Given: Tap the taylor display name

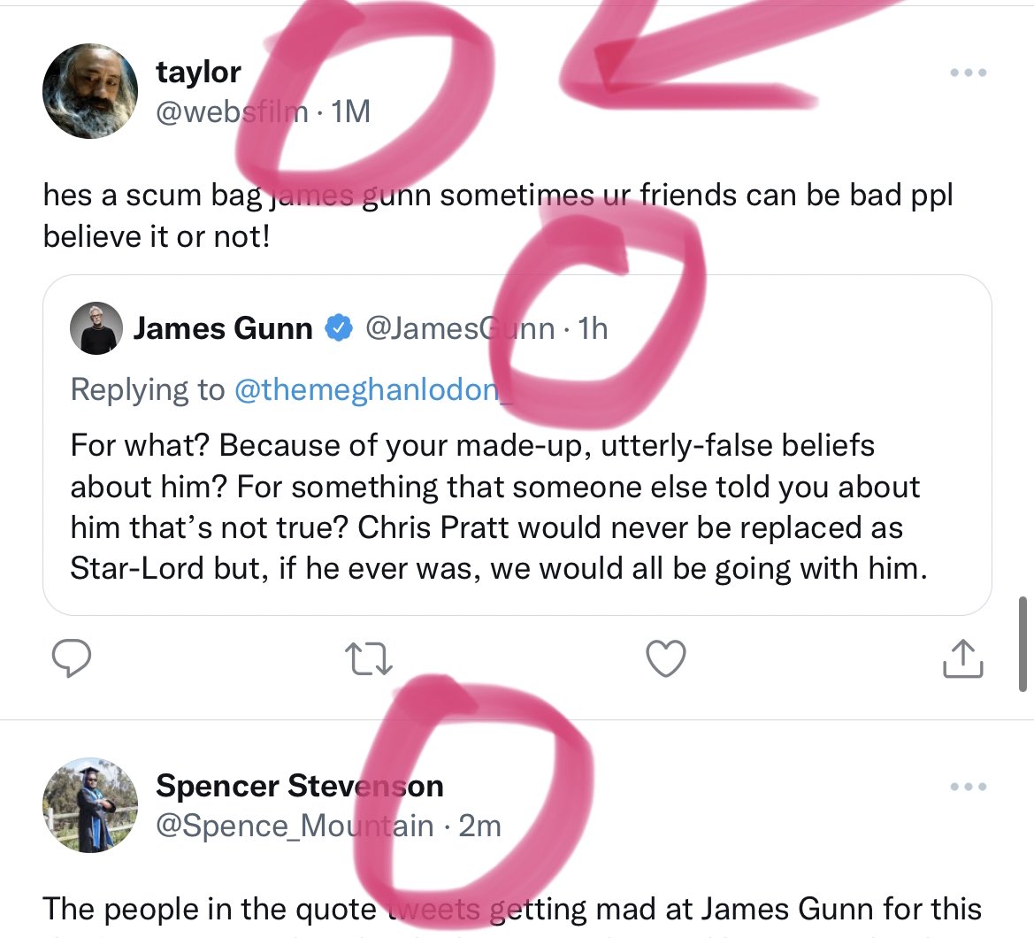Looking at the screenshot, I should (x=198, y=73).
